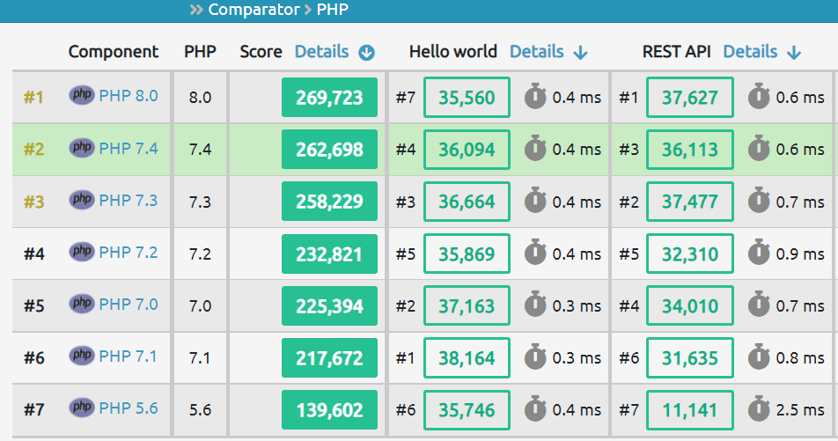Click the Hello world value 35,746
The width and height of the screenshot is (838, 441).
click(467, 410)
